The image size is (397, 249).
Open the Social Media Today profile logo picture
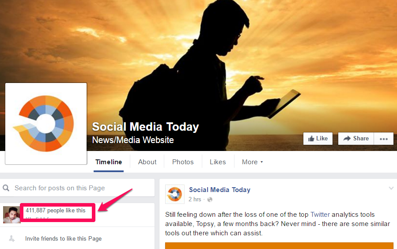pos(46,124)
